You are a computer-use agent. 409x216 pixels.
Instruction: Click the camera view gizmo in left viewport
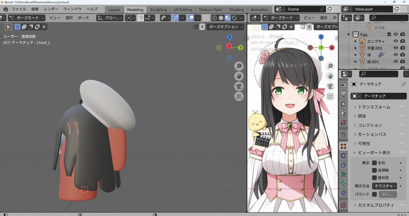239,86
